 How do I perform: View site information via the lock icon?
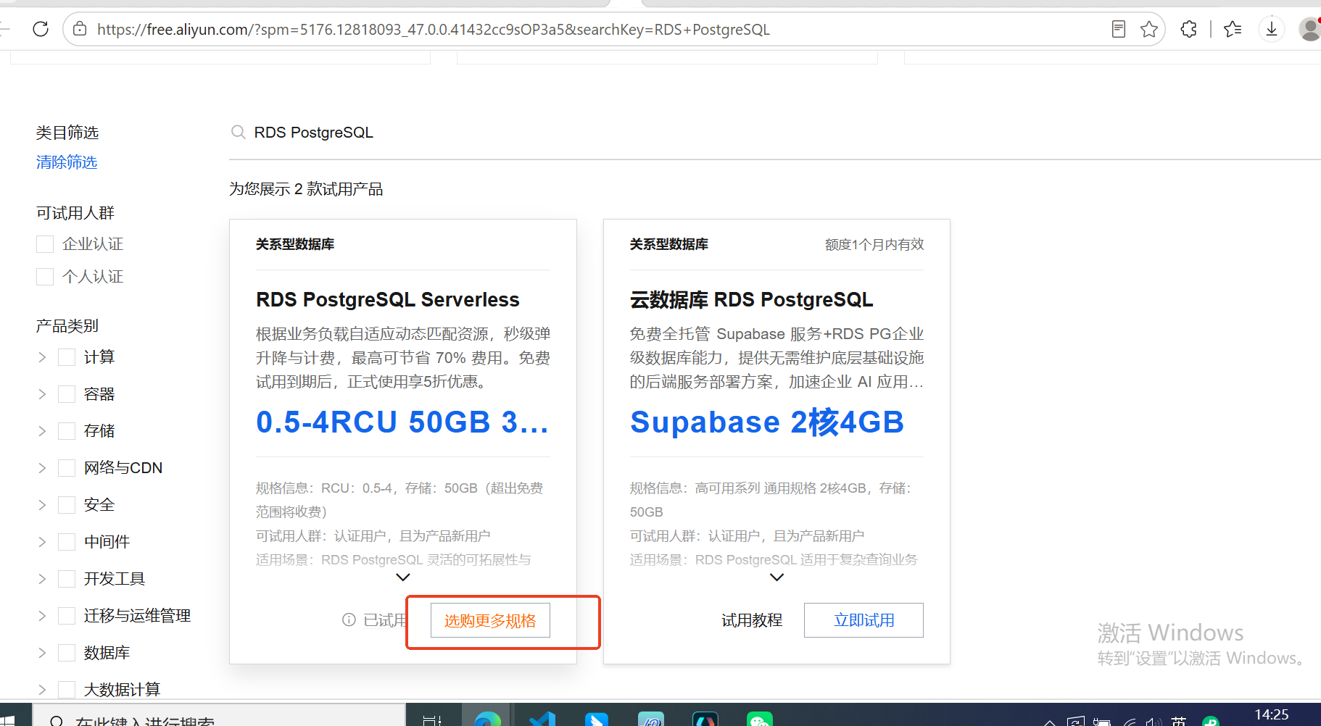80,29
